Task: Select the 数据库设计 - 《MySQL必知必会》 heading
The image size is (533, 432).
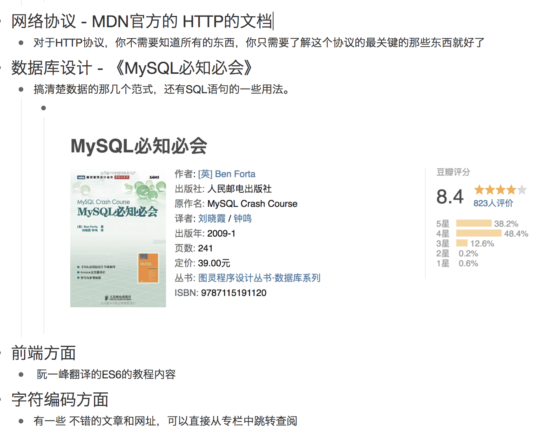Action: click(x=132, y=68)
